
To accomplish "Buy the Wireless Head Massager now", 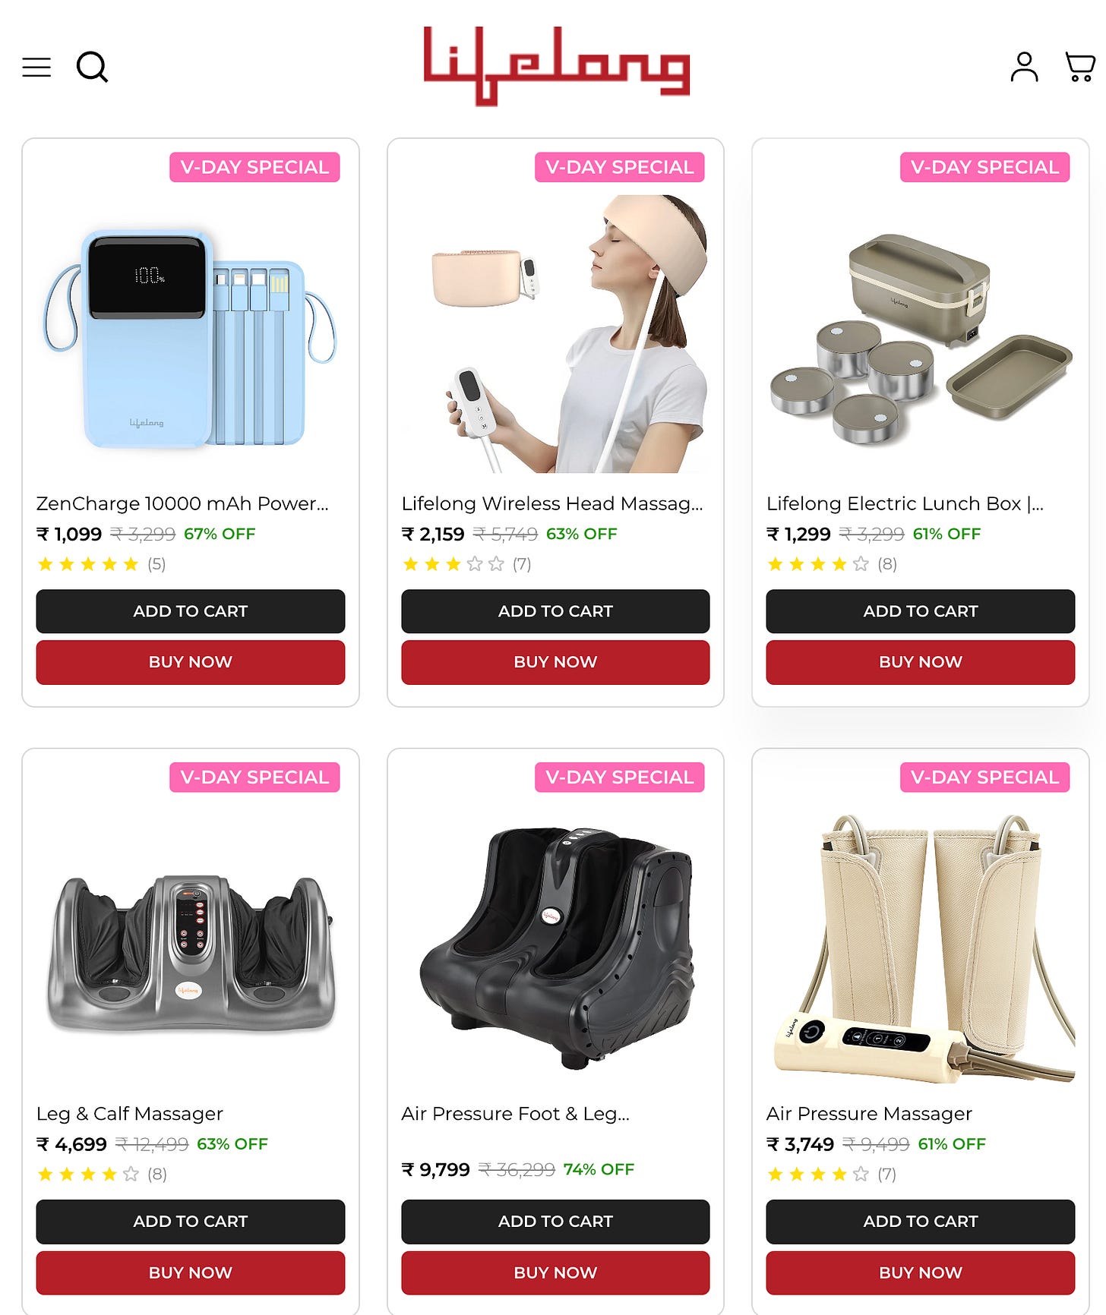I will 555,662.
